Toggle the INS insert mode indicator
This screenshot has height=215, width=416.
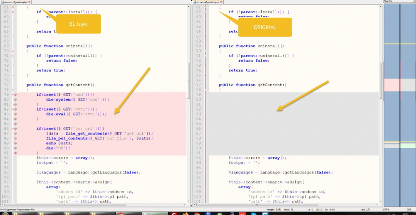409,210
